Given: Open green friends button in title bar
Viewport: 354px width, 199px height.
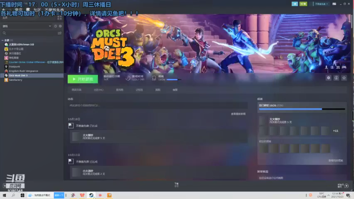Looking at the screenshot, I should (303, 4).
